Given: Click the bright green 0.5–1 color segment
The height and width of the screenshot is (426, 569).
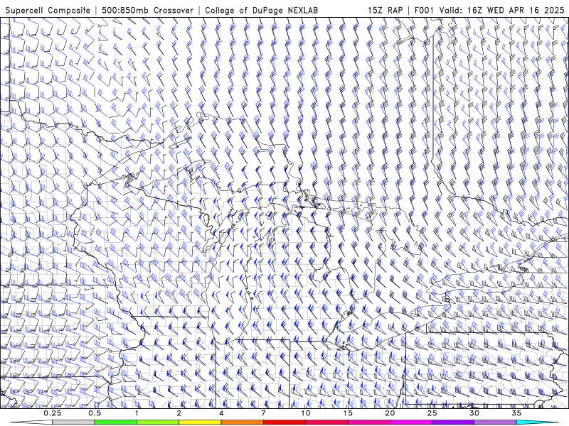Looking at the screenshot, I should point(115,422).
